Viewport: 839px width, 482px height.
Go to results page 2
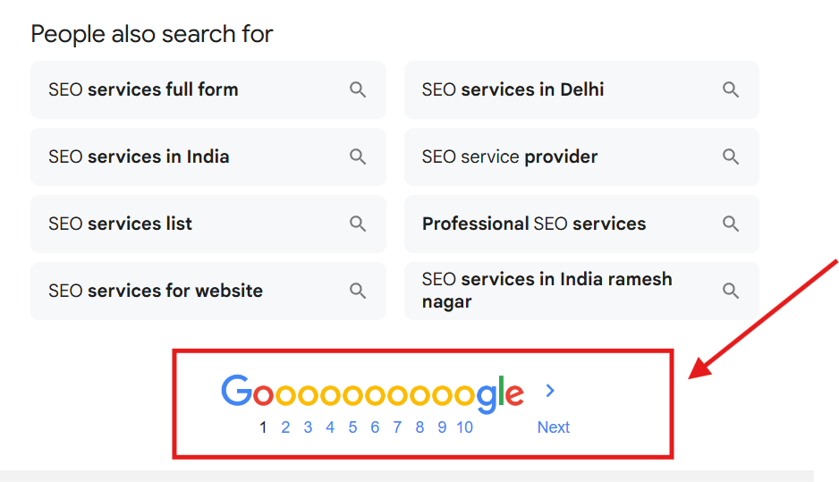click(285, 427)
